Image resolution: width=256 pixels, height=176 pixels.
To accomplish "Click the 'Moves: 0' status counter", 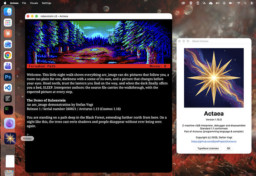I will [x=158, y=66].
